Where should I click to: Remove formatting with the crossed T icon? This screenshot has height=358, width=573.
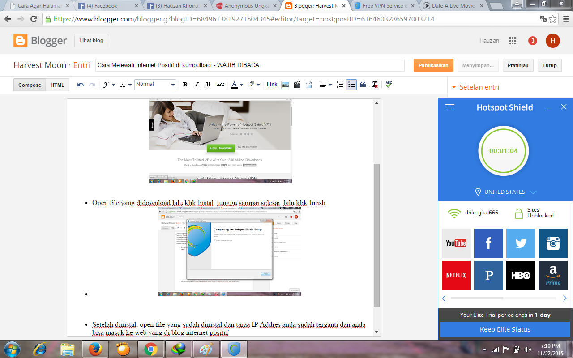point(375,85)
